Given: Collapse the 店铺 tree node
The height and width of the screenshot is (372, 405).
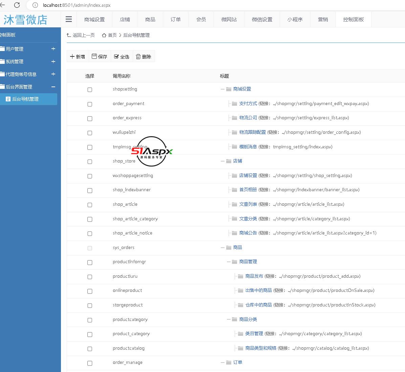Looking at the screenshot, I should click(x=222, y=161).
